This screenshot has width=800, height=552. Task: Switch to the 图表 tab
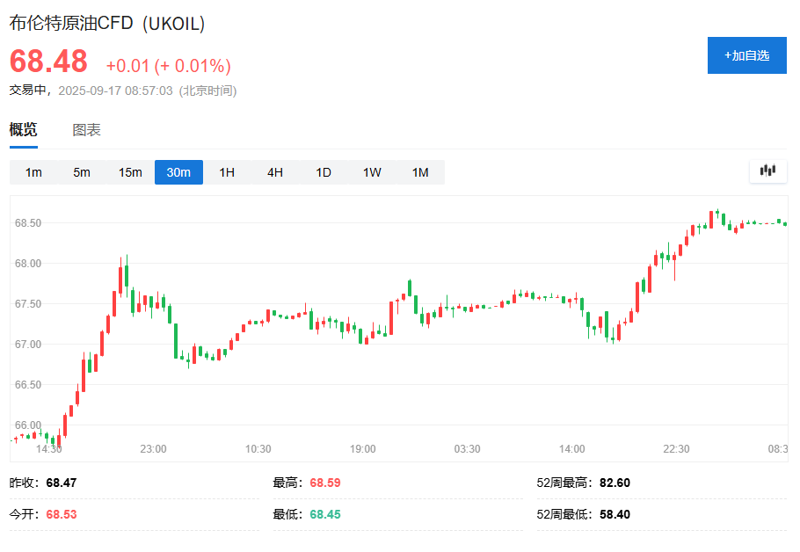pyautogui.click(x=86, y=129)
